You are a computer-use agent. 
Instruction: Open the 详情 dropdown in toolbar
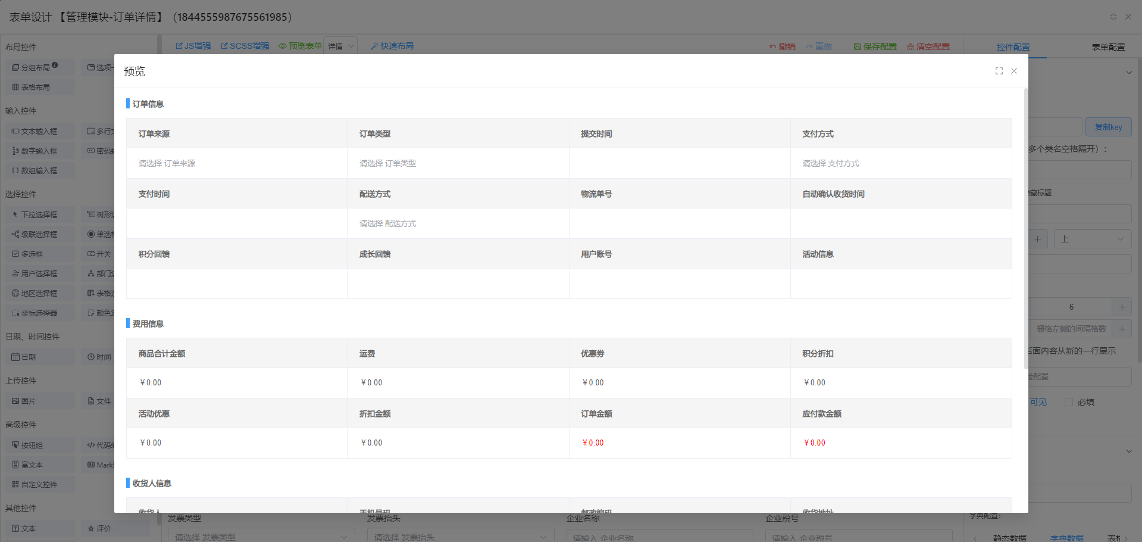click(x=340, y=45)
